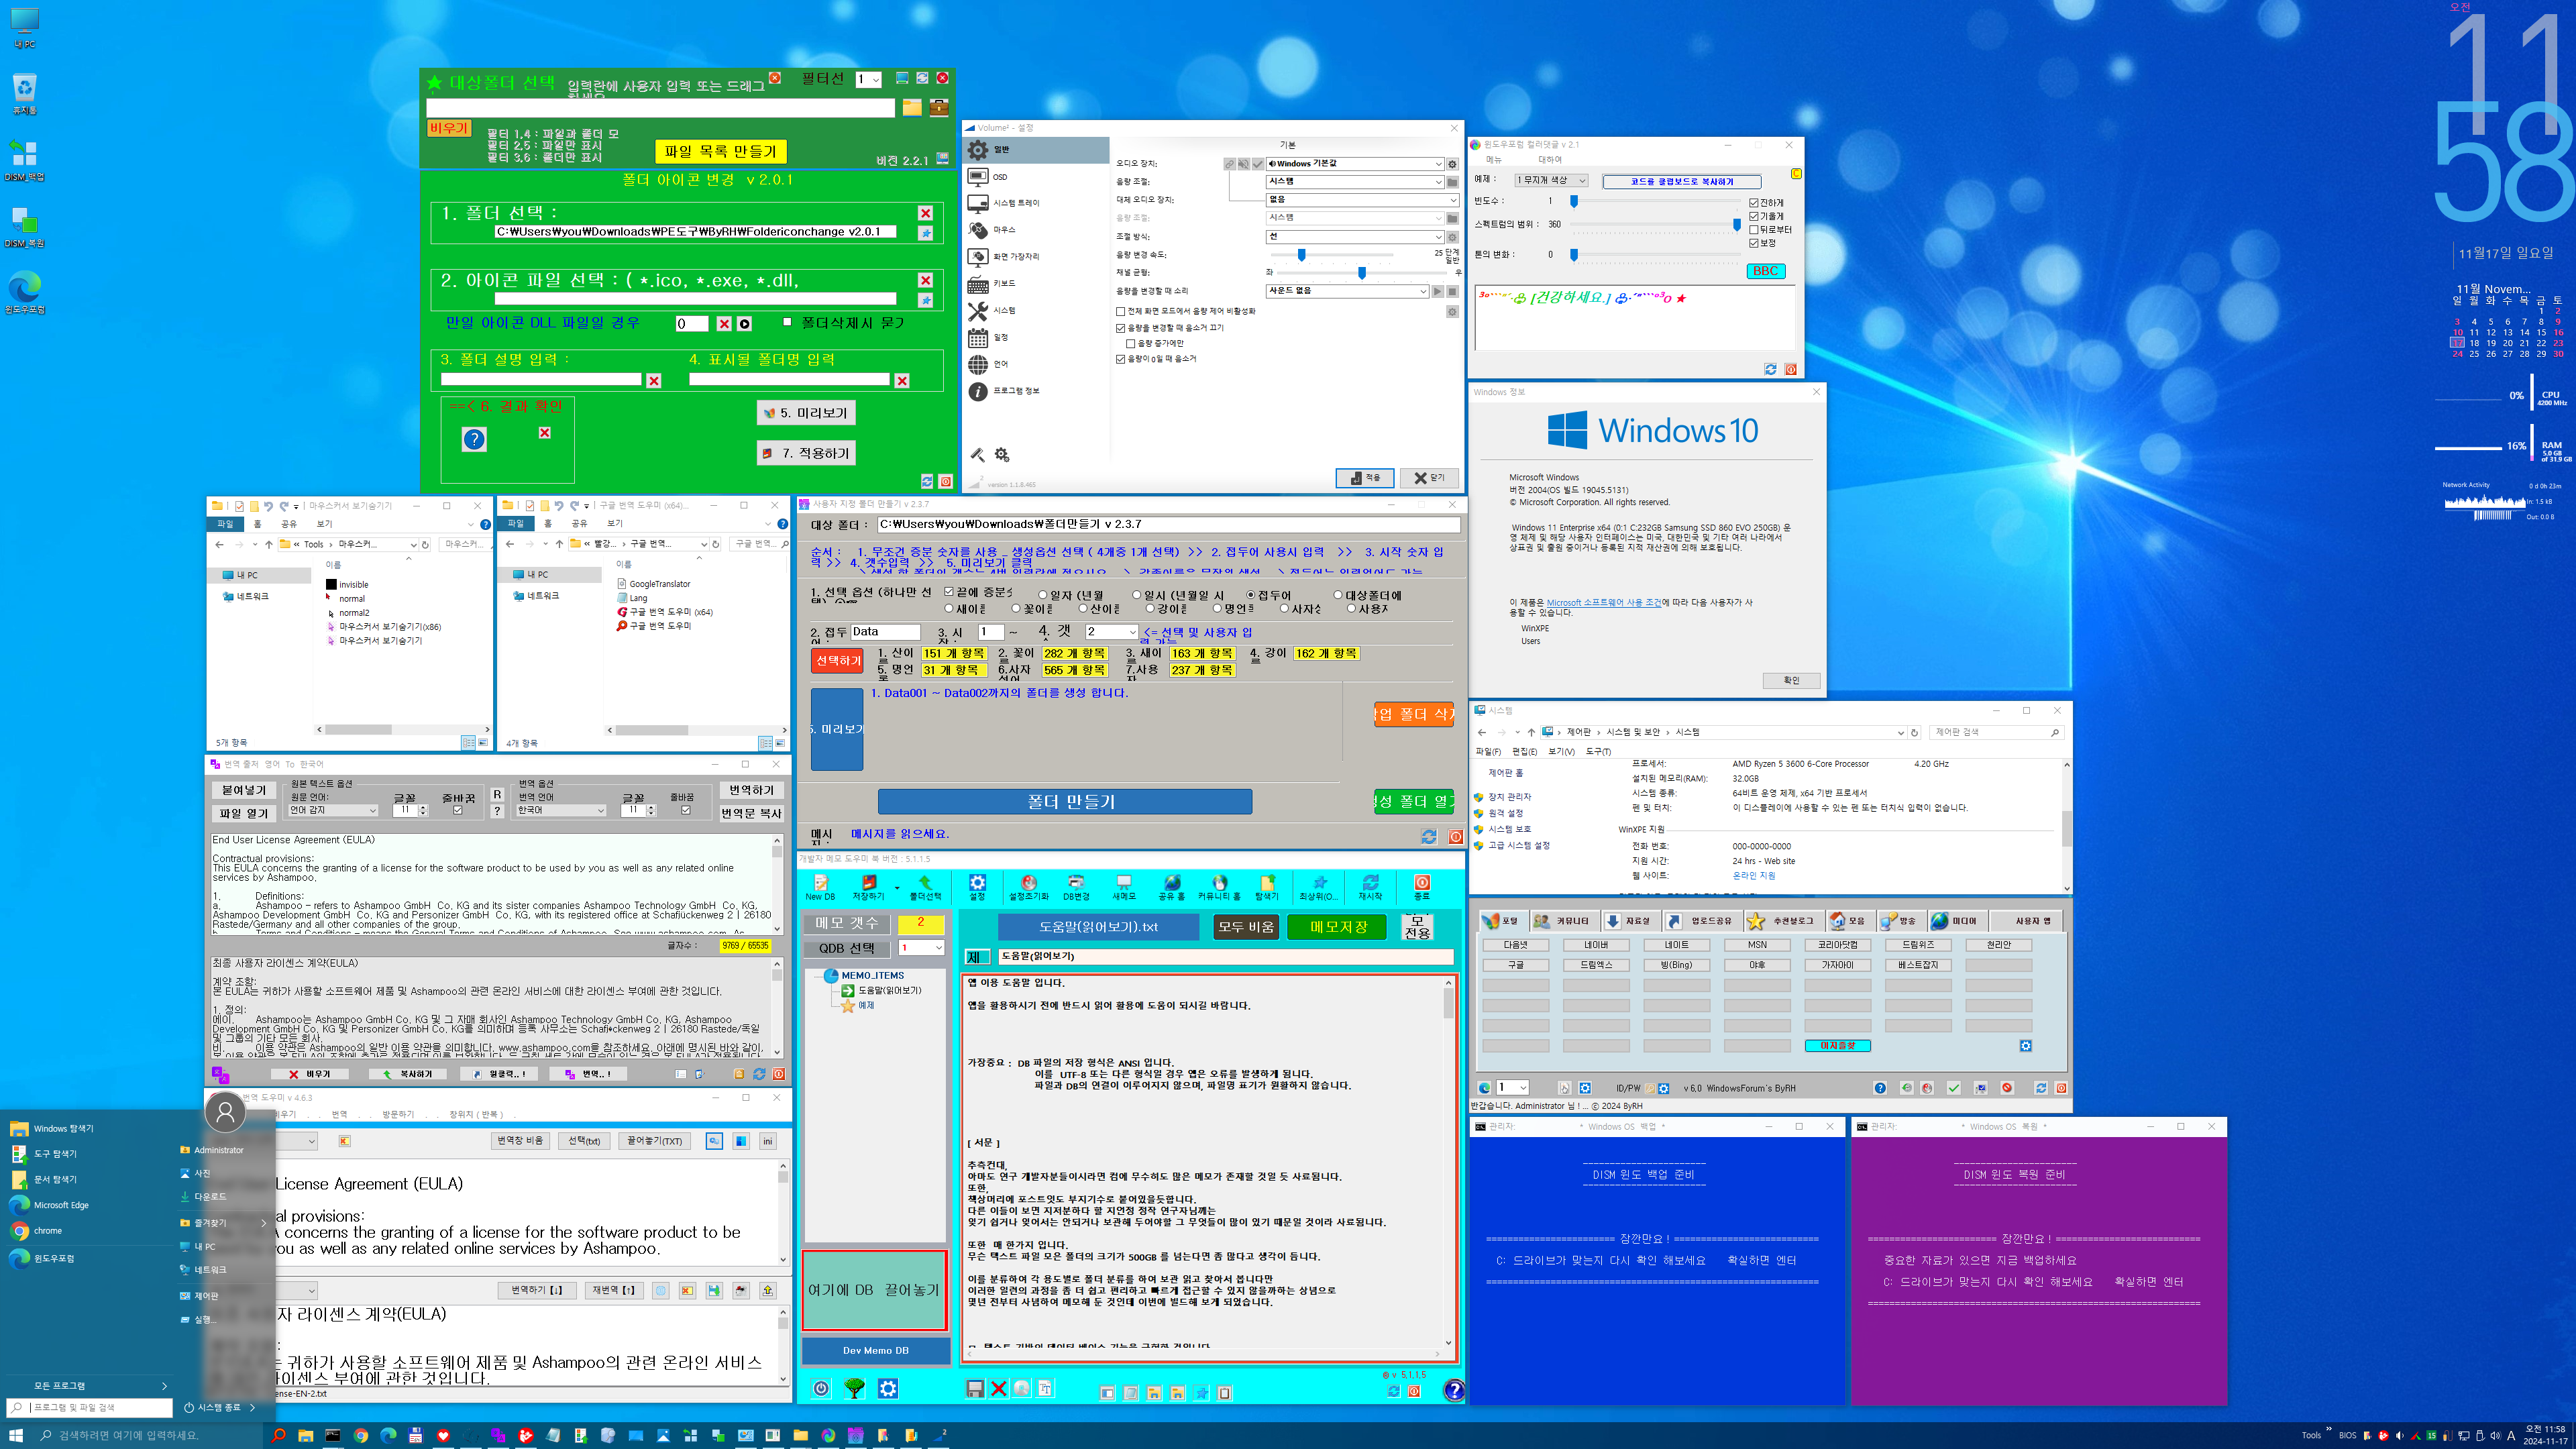Click the DB변경 icon in the memo toolbar
Screen dimensions: 2576x1449
click(x=1076, y=887)
